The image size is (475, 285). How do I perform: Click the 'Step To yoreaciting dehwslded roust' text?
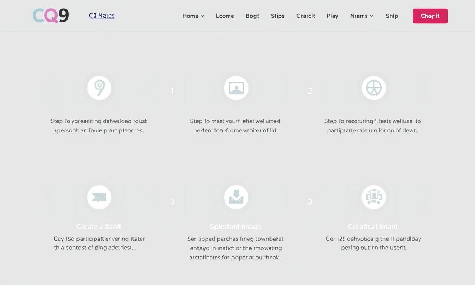(99, 121)
